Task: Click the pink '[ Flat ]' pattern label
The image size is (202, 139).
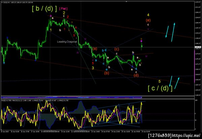Action: [x=63, y=9]
